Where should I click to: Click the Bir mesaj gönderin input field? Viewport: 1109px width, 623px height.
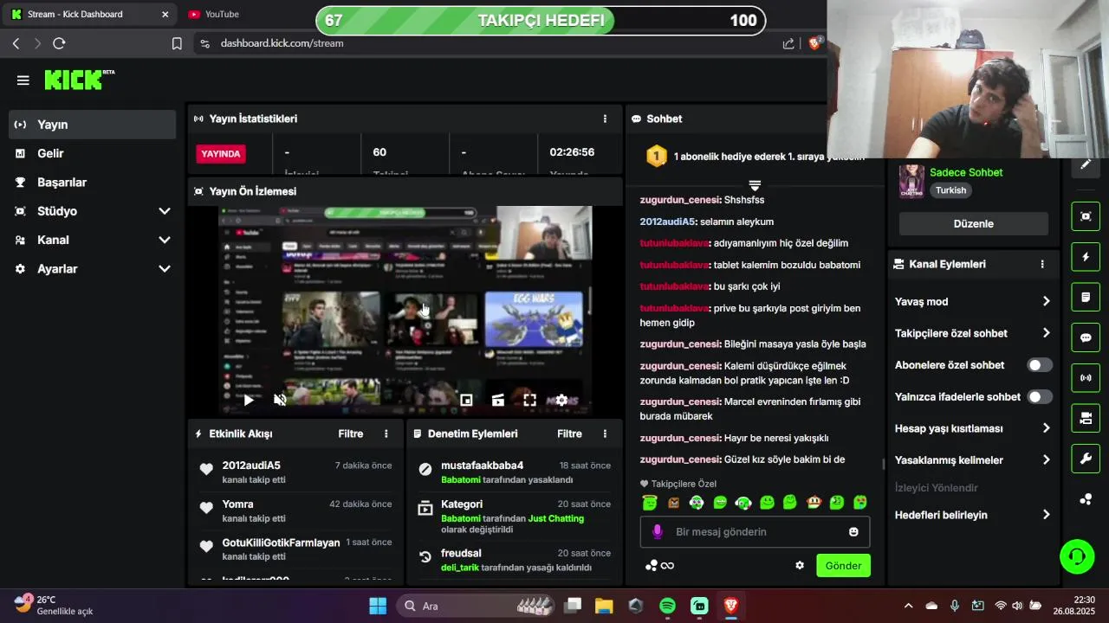tap(755, 532)
